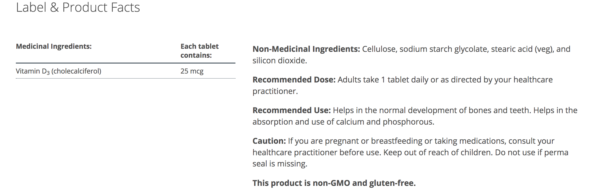The image size is (590, 192).
Task: Click the "seal is missing." text
Action: tap(280, 164)
